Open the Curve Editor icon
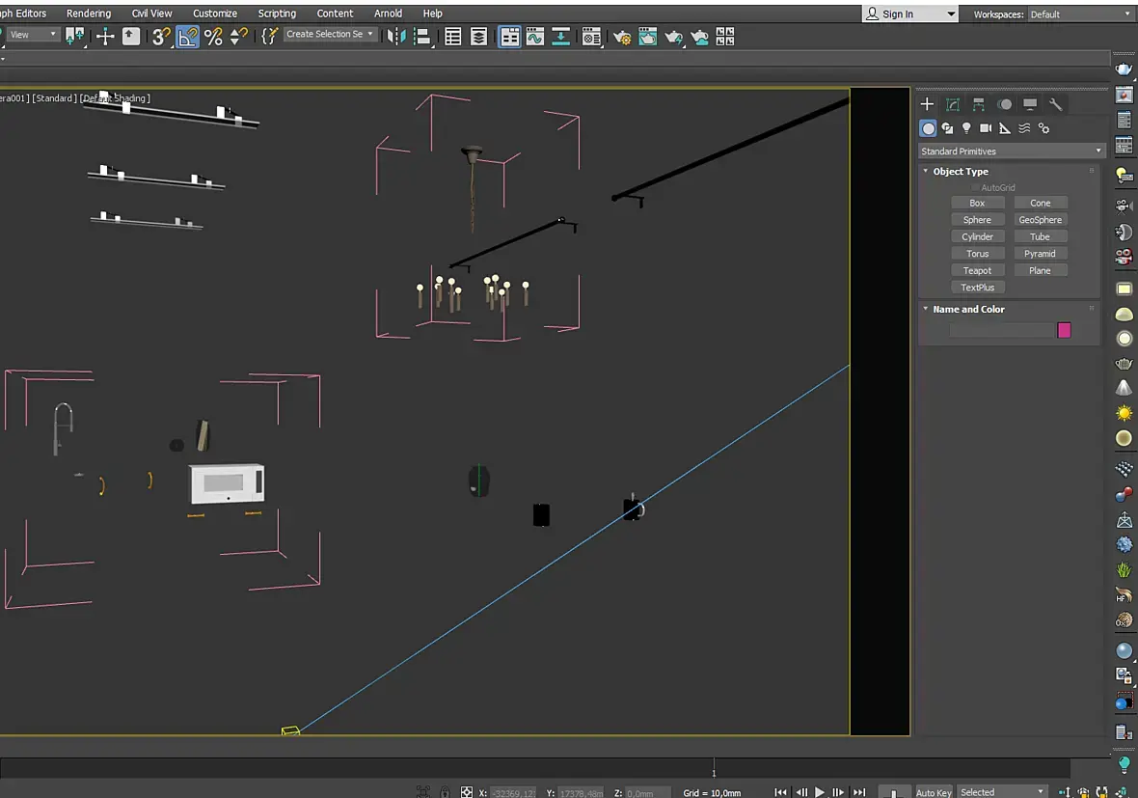Screen dimensions: 1138x798 click(535, 37)
